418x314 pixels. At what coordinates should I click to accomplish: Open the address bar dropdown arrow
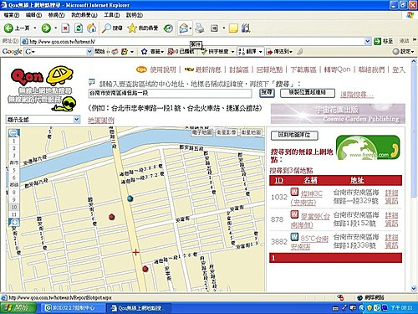(x=367, y=41)
